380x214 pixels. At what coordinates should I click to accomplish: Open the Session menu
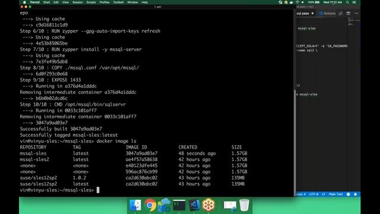pyautogui.click(x=77, y=2)
